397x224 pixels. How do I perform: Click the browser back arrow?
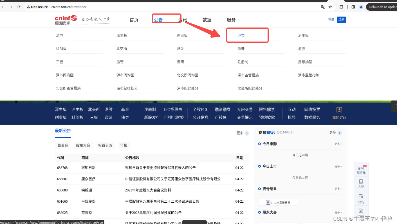(x=3, y=7)
